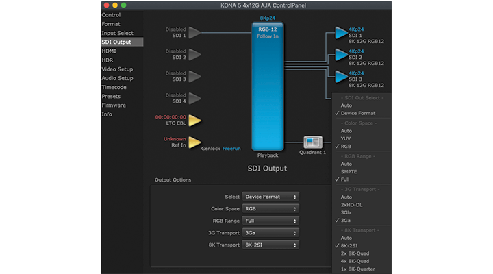
Task: Click the blue Playback frame buffer block
Action: click(x=268, y=86)
